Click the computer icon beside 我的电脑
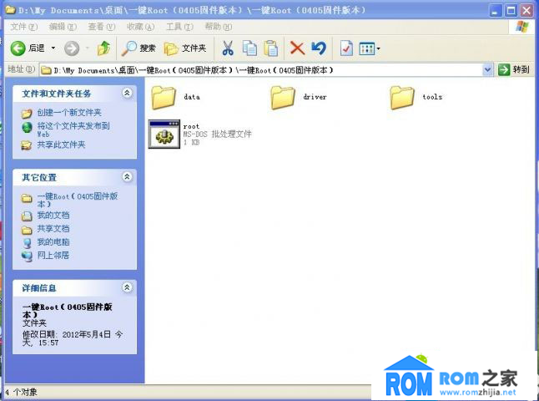539x401 pixels. pyautogui.click(x=27, y=243)
